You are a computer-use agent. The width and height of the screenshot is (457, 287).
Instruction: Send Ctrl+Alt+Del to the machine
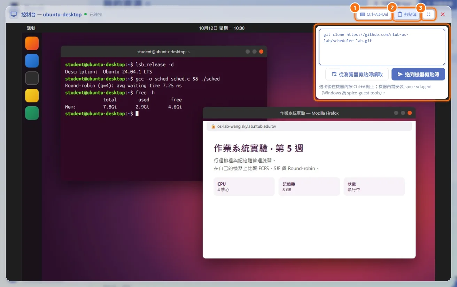(x=374, y=14)
